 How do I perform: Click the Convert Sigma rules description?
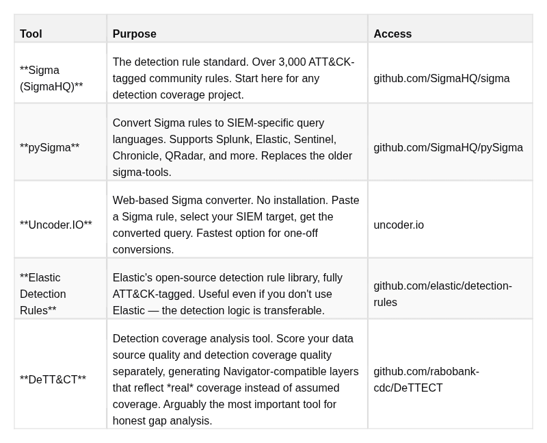(232, 147)
